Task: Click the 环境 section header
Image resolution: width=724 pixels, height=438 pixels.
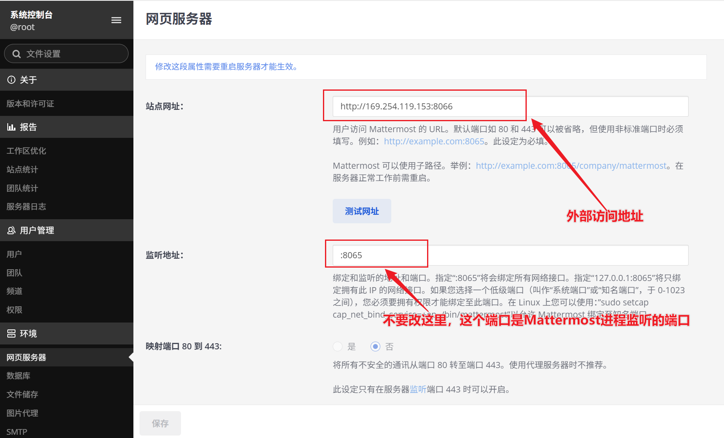Action: pos(67,333)
